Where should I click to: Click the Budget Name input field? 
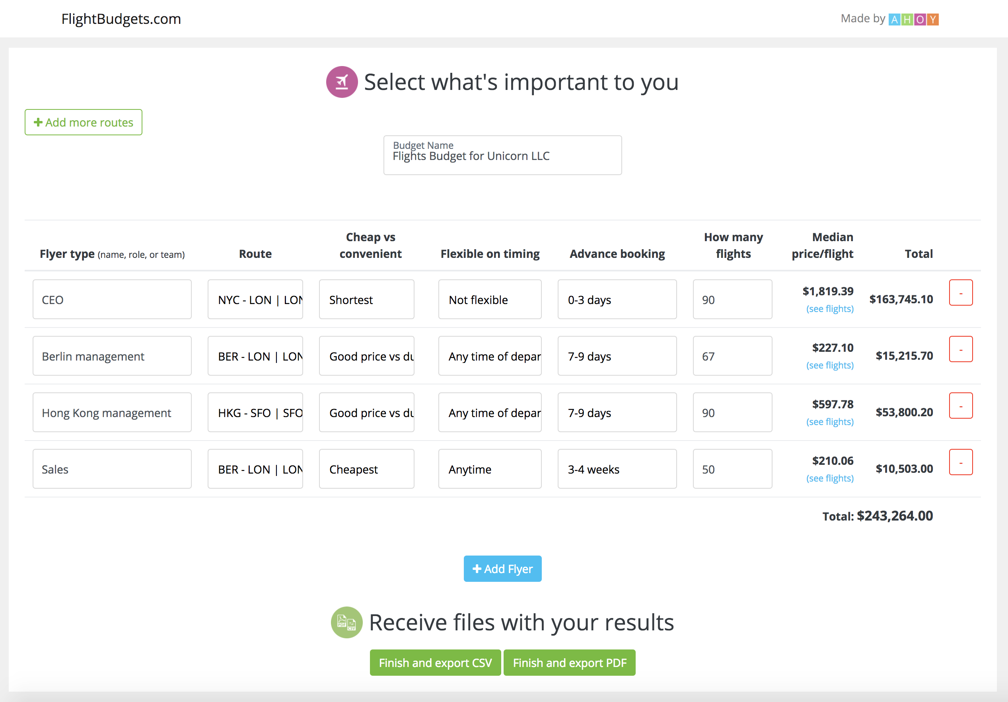[502, 156]
